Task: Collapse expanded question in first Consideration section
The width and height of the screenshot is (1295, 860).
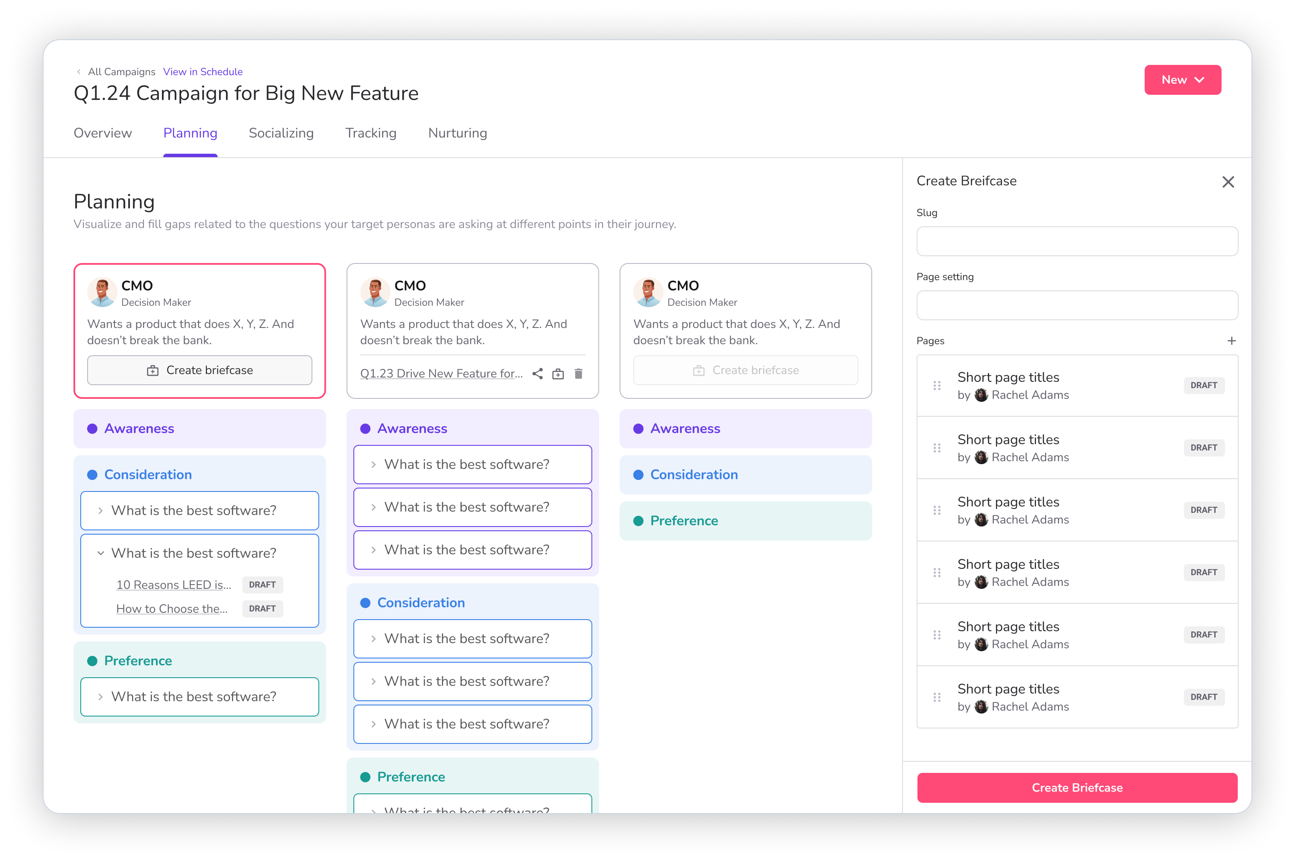Action: (x=101, y=553)
